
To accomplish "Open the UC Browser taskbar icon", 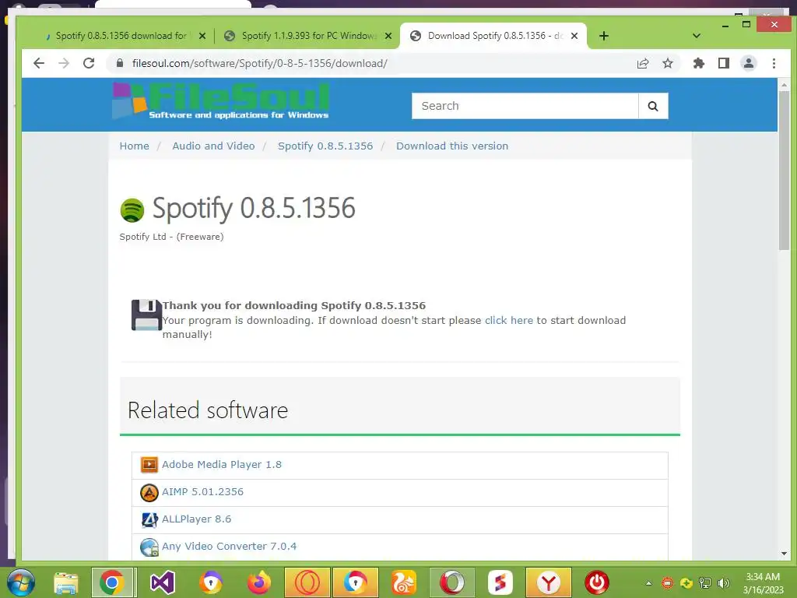I will [x=404, y=582].
